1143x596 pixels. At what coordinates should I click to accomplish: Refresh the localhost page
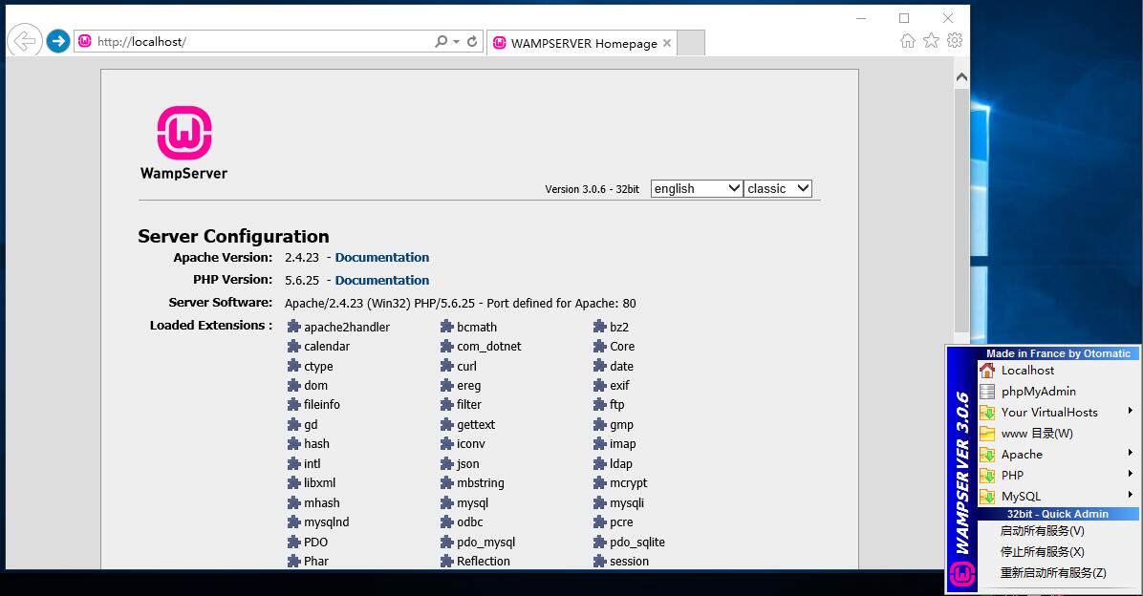pyautogui.click(x=472, y=41)
